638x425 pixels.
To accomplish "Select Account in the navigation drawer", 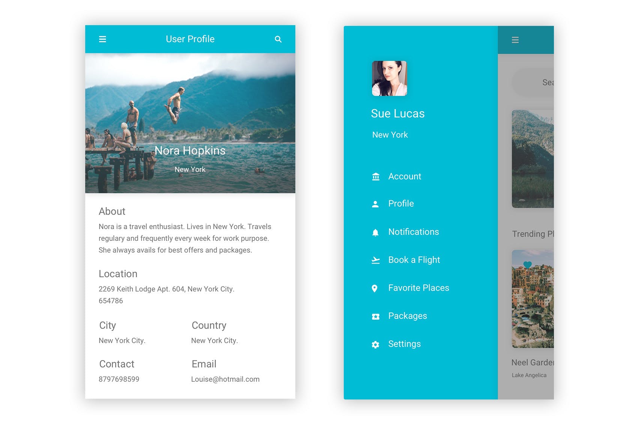I will point(405,176).
